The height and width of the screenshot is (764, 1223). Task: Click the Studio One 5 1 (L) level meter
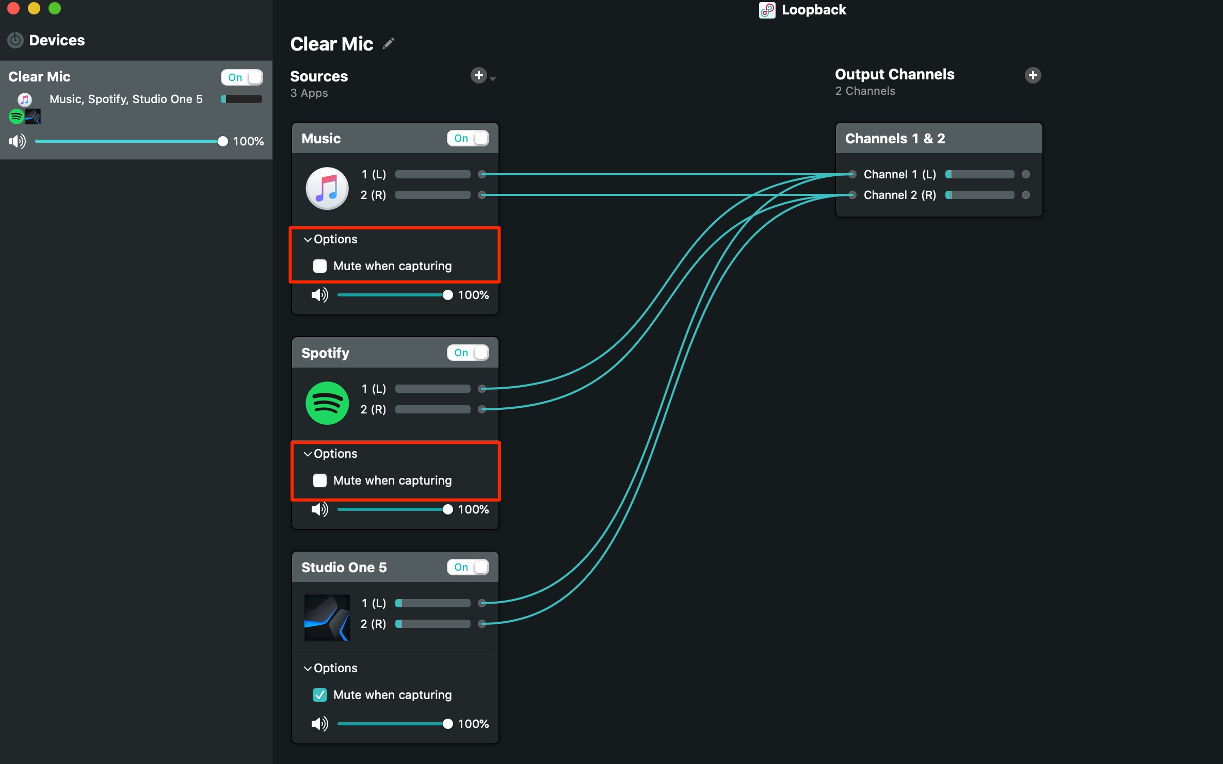tap(432, 603)
